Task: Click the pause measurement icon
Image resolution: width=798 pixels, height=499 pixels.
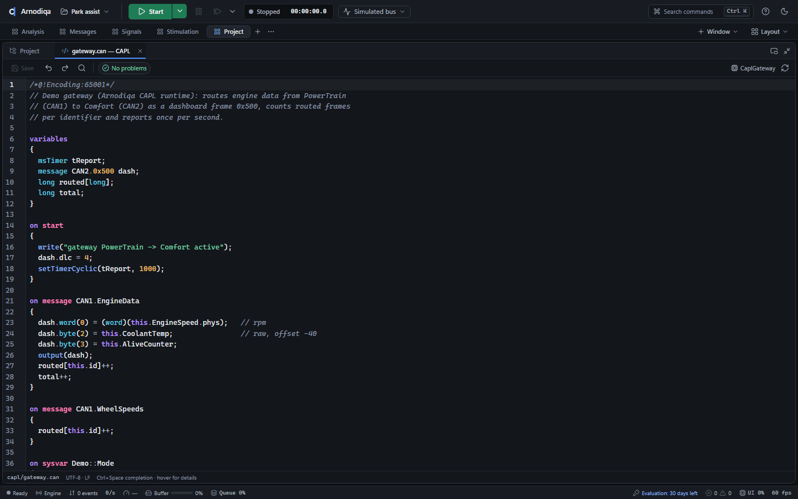Action: pos(199,12)
